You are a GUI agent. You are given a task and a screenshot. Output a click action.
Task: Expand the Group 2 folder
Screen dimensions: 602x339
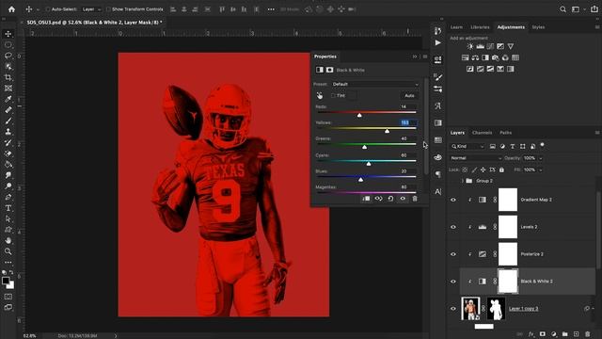point(462,181)
